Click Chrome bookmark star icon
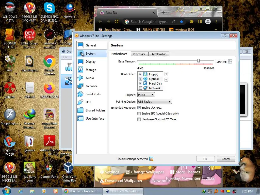Screen dimensions: 260x195 pyautogui.click(x=182, y=22)
